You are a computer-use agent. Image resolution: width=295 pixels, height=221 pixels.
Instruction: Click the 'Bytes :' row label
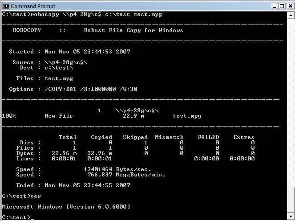tap(28, 153)
